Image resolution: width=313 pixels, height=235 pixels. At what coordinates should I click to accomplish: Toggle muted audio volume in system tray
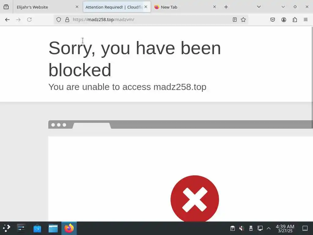pyautogui.click(x=241, y=228)
